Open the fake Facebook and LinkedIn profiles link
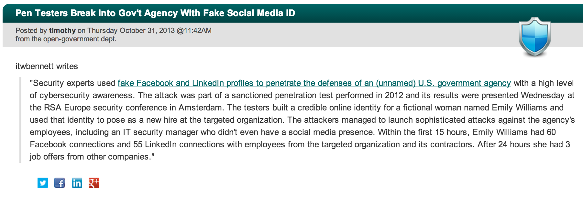 click(314, 83)
